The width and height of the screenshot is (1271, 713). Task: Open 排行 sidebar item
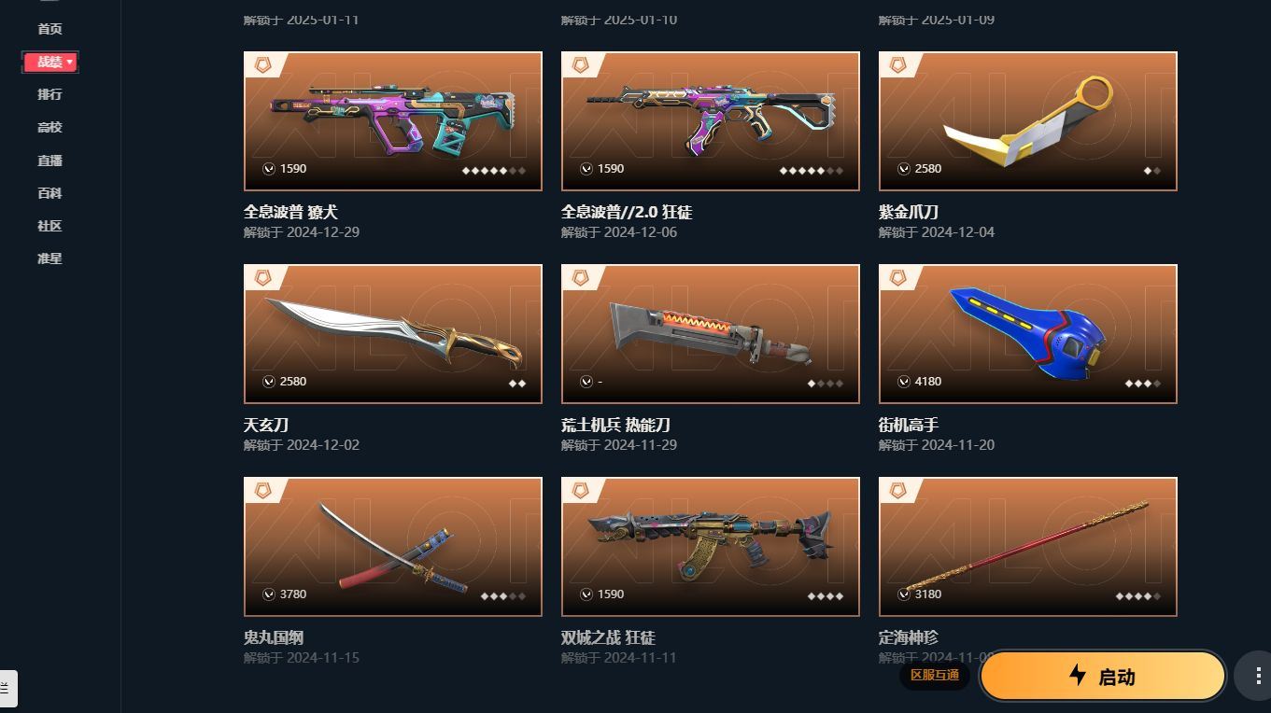coord(50,94)
